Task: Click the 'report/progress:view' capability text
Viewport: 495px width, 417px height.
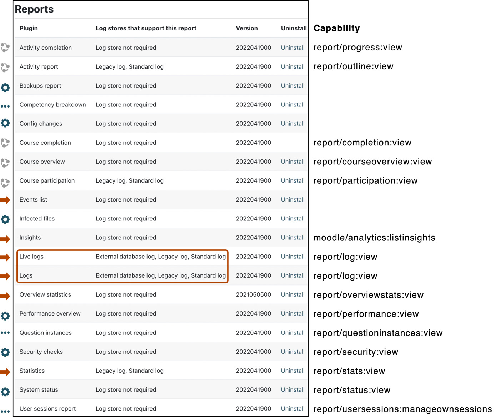Action: (x=358, y=48)
